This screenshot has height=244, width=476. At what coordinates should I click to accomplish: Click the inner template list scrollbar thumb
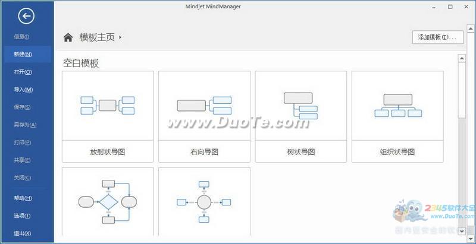462,90
